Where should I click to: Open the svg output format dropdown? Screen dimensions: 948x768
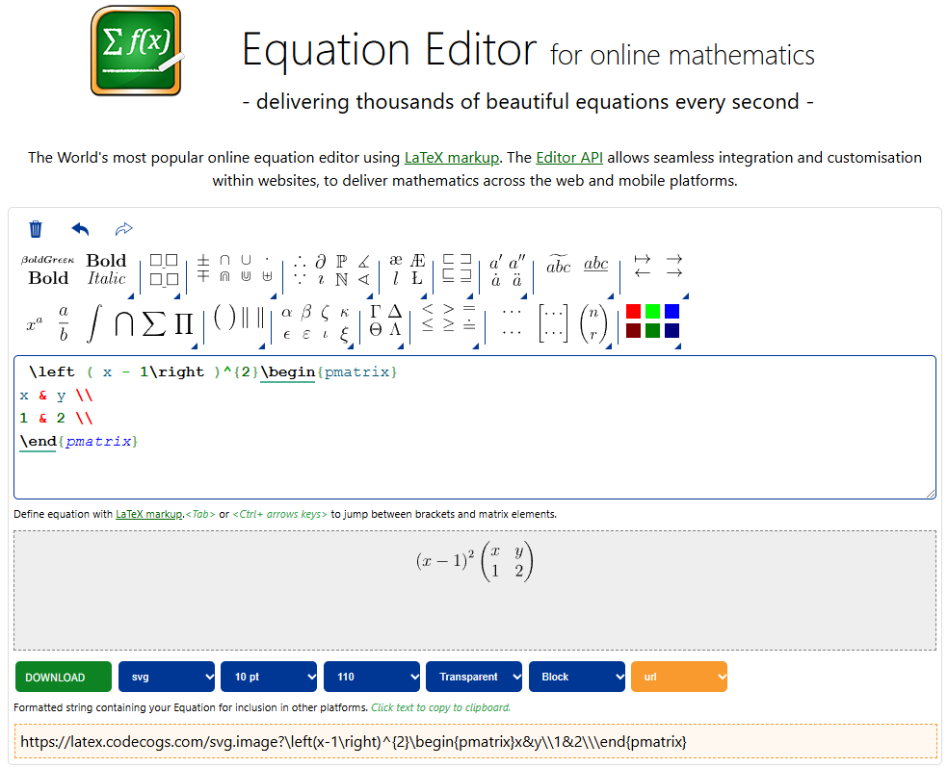pyautogui.click(x=167, y=677)
